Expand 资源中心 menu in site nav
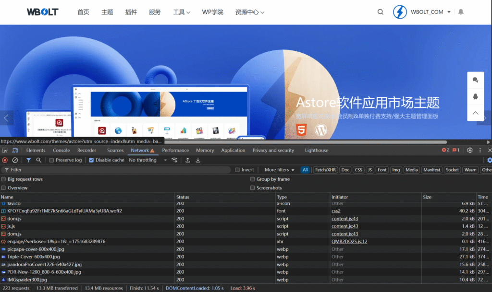 click(249, 12)
